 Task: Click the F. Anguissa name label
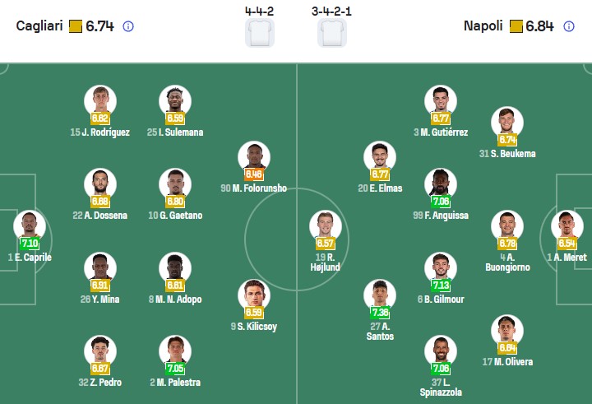440,216
